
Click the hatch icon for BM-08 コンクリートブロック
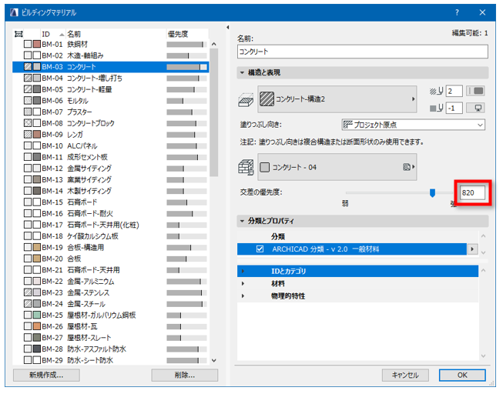click(x=28, y=123)
